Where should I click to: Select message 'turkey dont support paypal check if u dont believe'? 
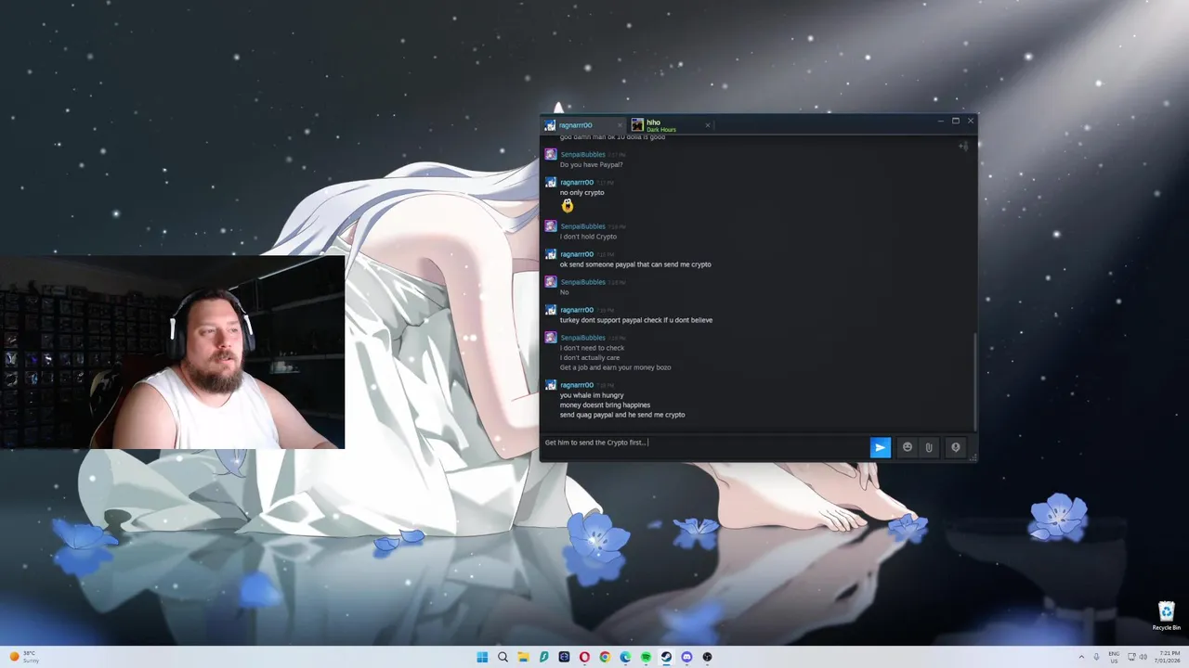[x=636, y=320]
